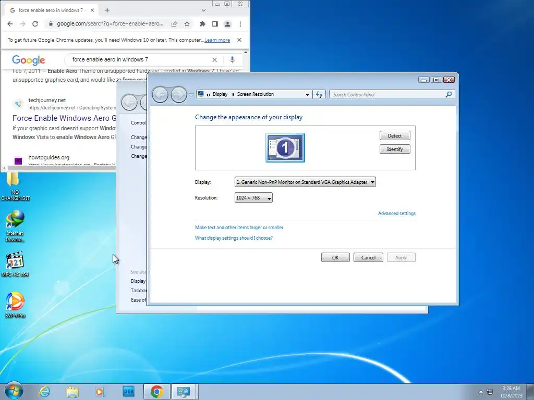Open Chrome three-dot menu
The image size is (534, 400).
click(240, 24)
